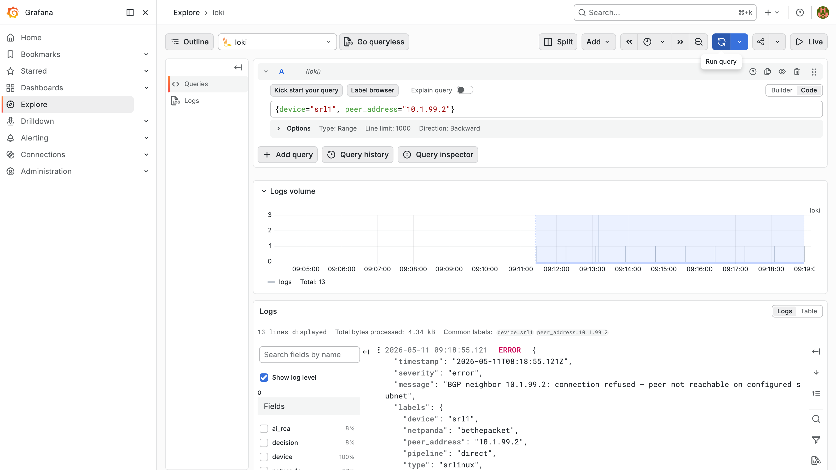Open the Label browser
Image resolution: width=836 pixels, height=470 pixels.
click(373, 90)
